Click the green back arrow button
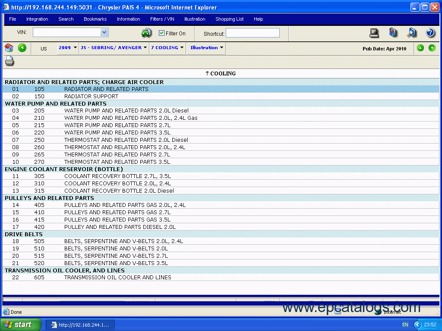The width and height of the screenshot is (442, 331). (22, 48)
